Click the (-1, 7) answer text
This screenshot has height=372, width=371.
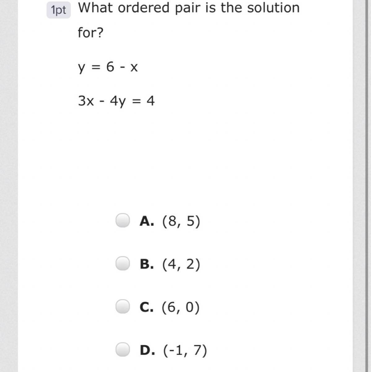(185, 350)
